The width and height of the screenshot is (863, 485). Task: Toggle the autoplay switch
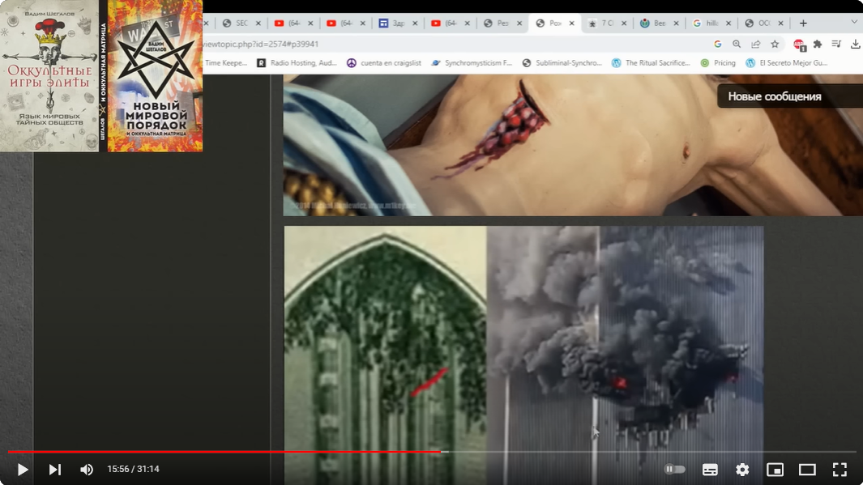point(674,469)
